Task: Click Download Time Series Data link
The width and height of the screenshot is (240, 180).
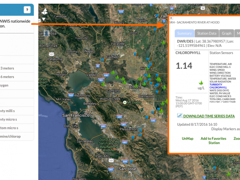Action: (209, 116)
